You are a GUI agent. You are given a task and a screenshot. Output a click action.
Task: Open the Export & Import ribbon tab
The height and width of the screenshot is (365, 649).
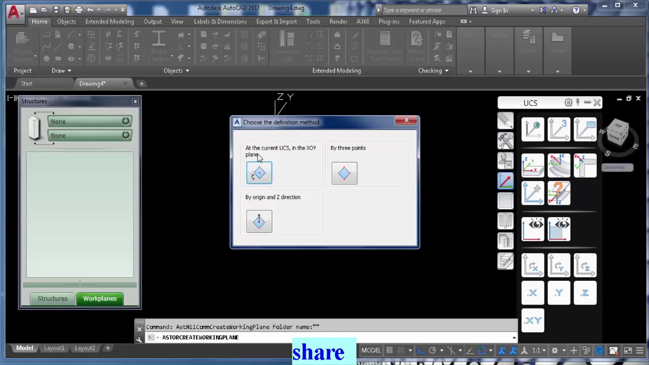pos(276,21)
